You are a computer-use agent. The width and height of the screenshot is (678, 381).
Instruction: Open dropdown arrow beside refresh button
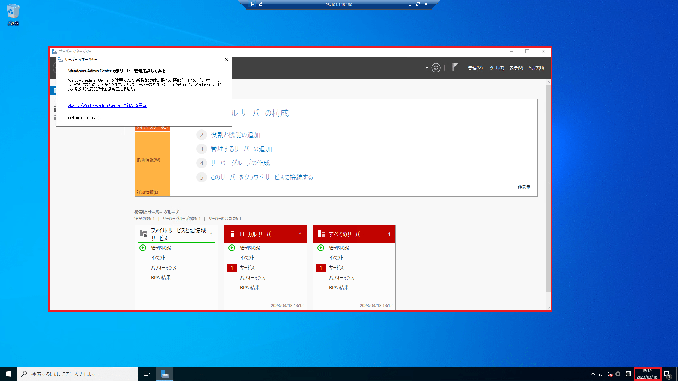click(427, 68)
